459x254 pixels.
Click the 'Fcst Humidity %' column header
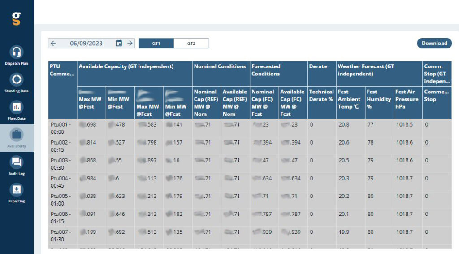coord(379,102)
